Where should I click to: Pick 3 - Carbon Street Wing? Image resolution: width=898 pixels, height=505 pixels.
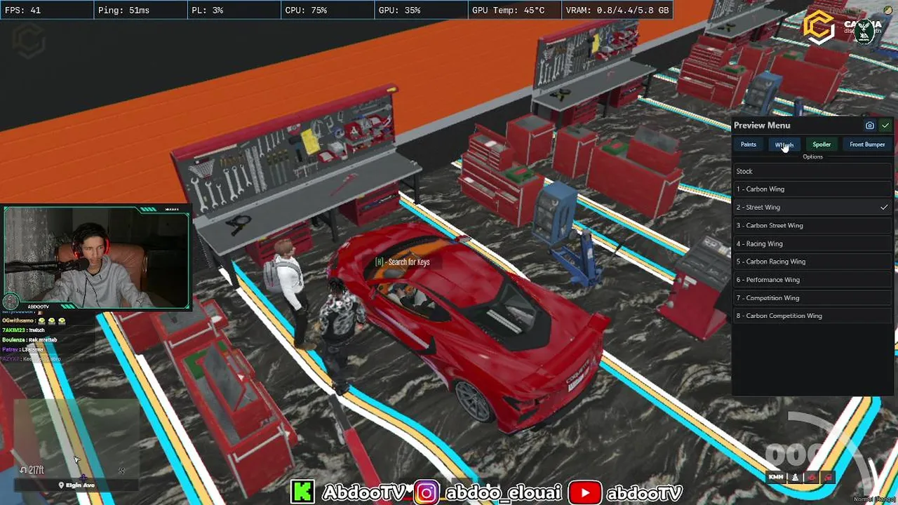[x=813, y=226]
